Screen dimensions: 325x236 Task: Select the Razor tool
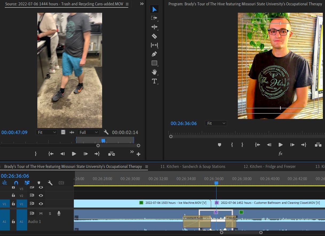[154, 36]
